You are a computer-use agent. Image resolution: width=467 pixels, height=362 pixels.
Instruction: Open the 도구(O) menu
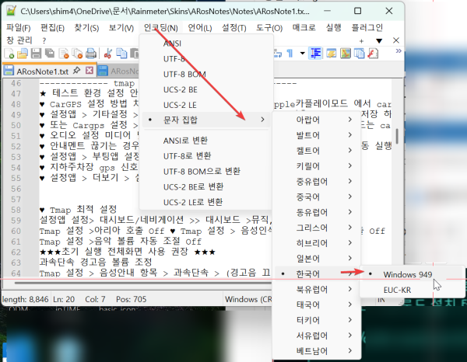click(269, 28)
